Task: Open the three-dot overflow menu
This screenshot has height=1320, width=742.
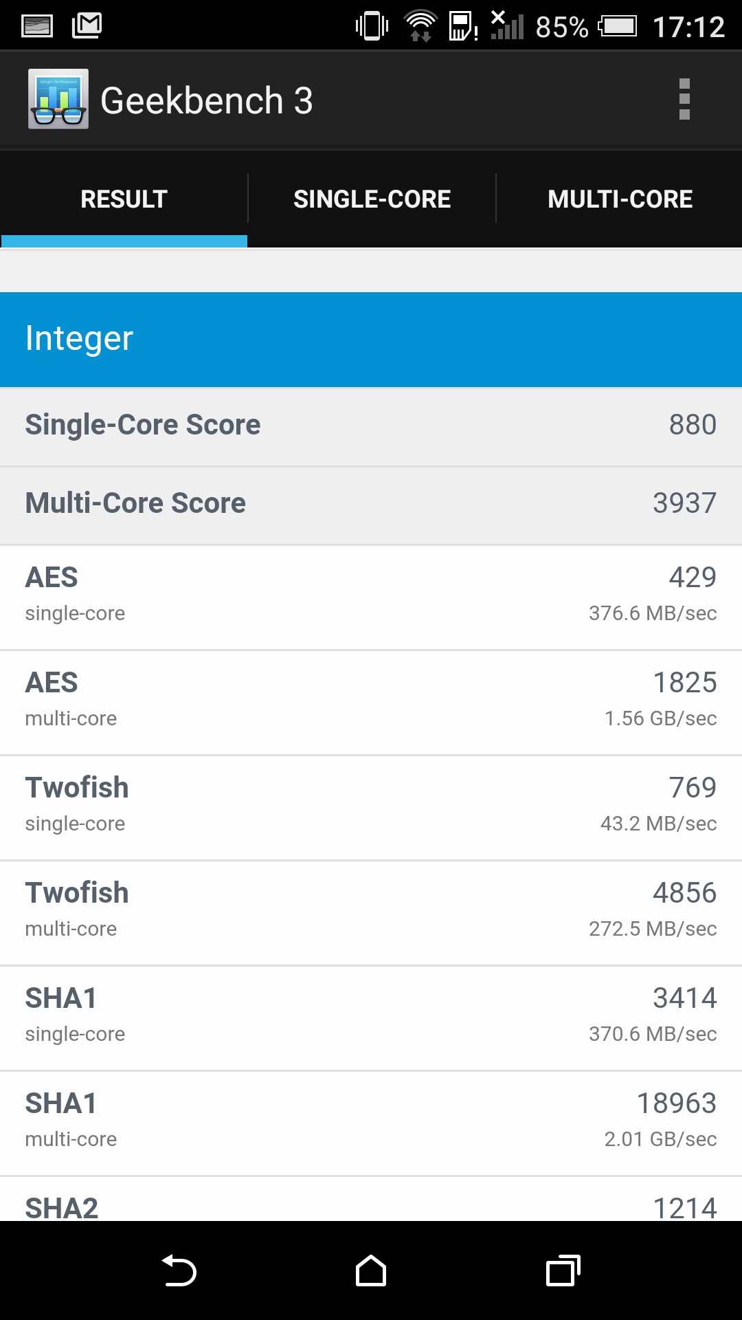Action: 684,100
